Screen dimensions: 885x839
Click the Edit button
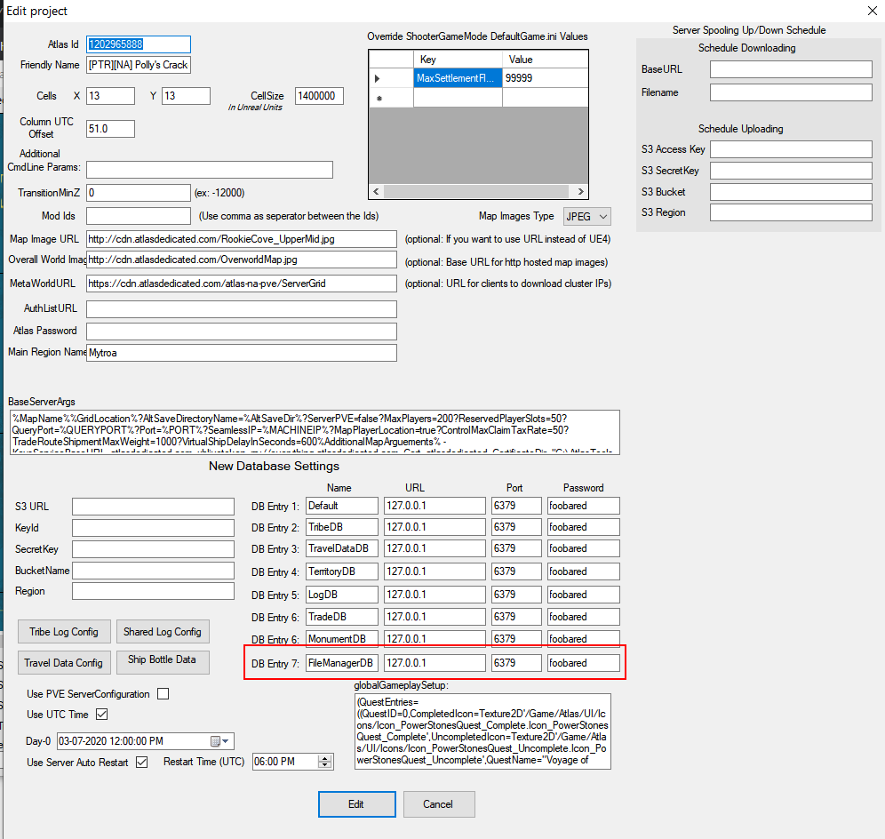(356, 804)
